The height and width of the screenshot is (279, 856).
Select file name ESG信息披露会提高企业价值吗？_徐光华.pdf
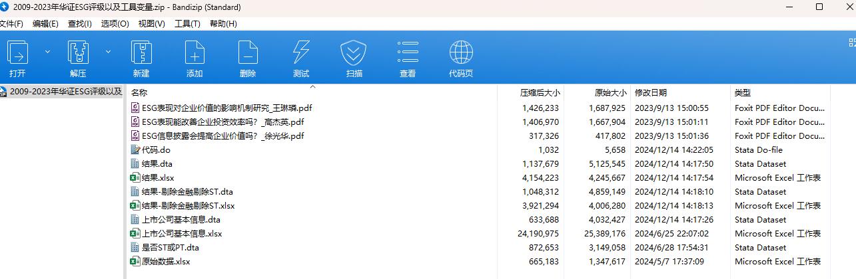[223, 136]
